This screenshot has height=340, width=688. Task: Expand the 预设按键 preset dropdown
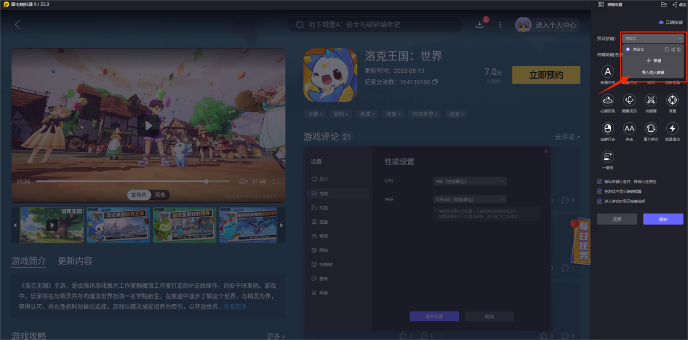pos(653,39)
